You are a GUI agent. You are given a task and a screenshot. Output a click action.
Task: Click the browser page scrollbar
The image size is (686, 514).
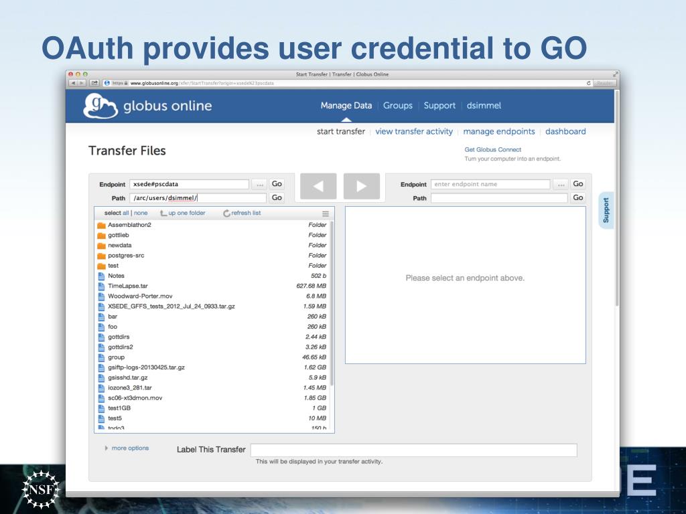(617, 198)
